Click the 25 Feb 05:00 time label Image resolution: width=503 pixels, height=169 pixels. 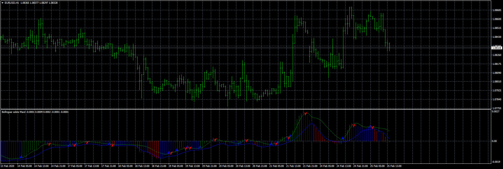pos(377,166)
